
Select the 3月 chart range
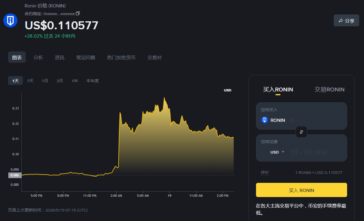point(60,81)
